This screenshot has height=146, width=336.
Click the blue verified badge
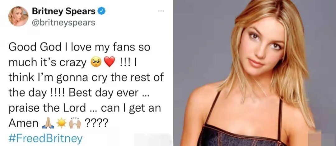coord(101,11)
